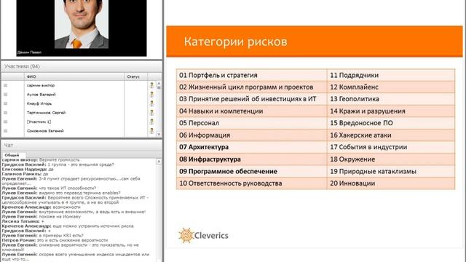The image size is (466, 262).
Task: Click the user status icon in виктор's row
Action: coord(152,86)
